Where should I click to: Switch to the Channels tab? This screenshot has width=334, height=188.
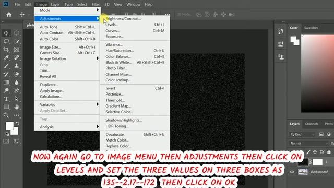tap(312, 124)
